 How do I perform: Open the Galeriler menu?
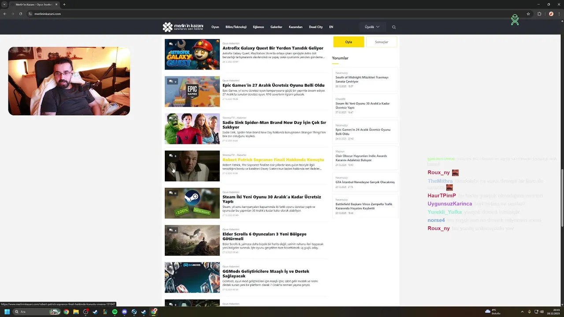276,27
